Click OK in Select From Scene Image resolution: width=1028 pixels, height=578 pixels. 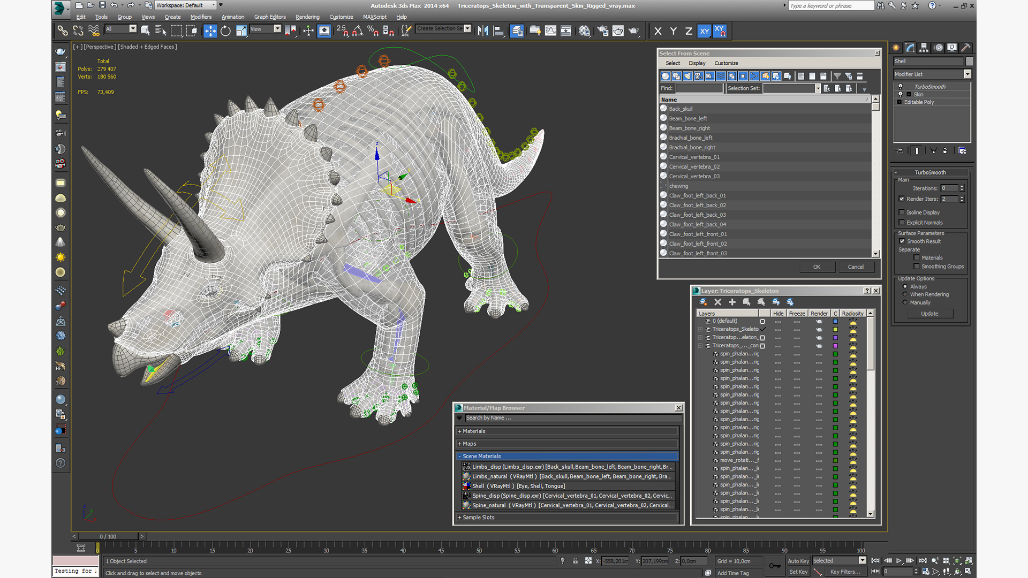[817, 267]
